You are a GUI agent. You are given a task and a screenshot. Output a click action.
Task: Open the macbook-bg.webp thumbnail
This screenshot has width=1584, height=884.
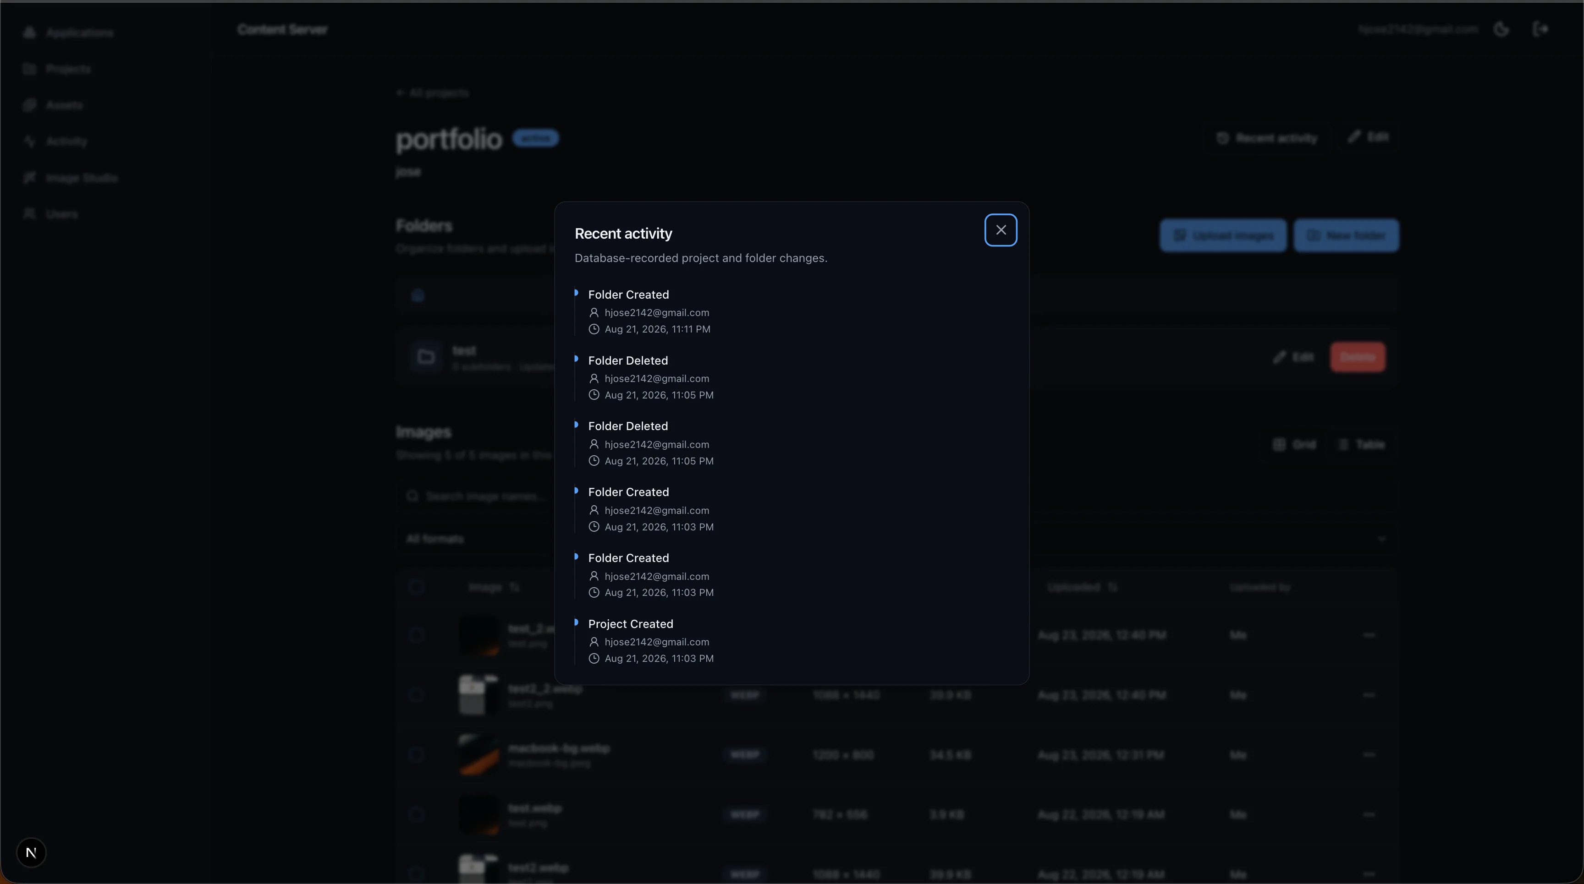[478, 754]
